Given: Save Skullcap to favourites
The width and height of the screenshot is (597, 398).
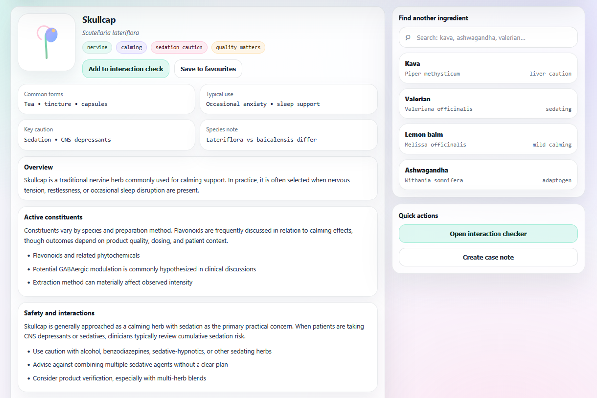Looking at the screenshot, I should (x=208, y=69).
